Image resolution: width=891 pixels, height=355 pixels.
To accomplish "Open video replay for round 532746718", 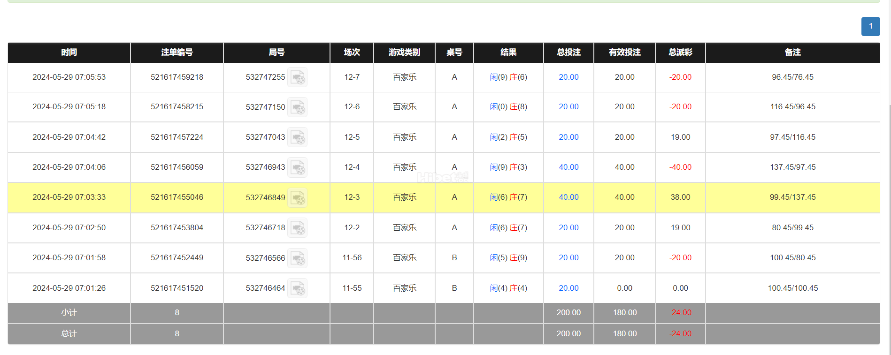I will [297, 227].
